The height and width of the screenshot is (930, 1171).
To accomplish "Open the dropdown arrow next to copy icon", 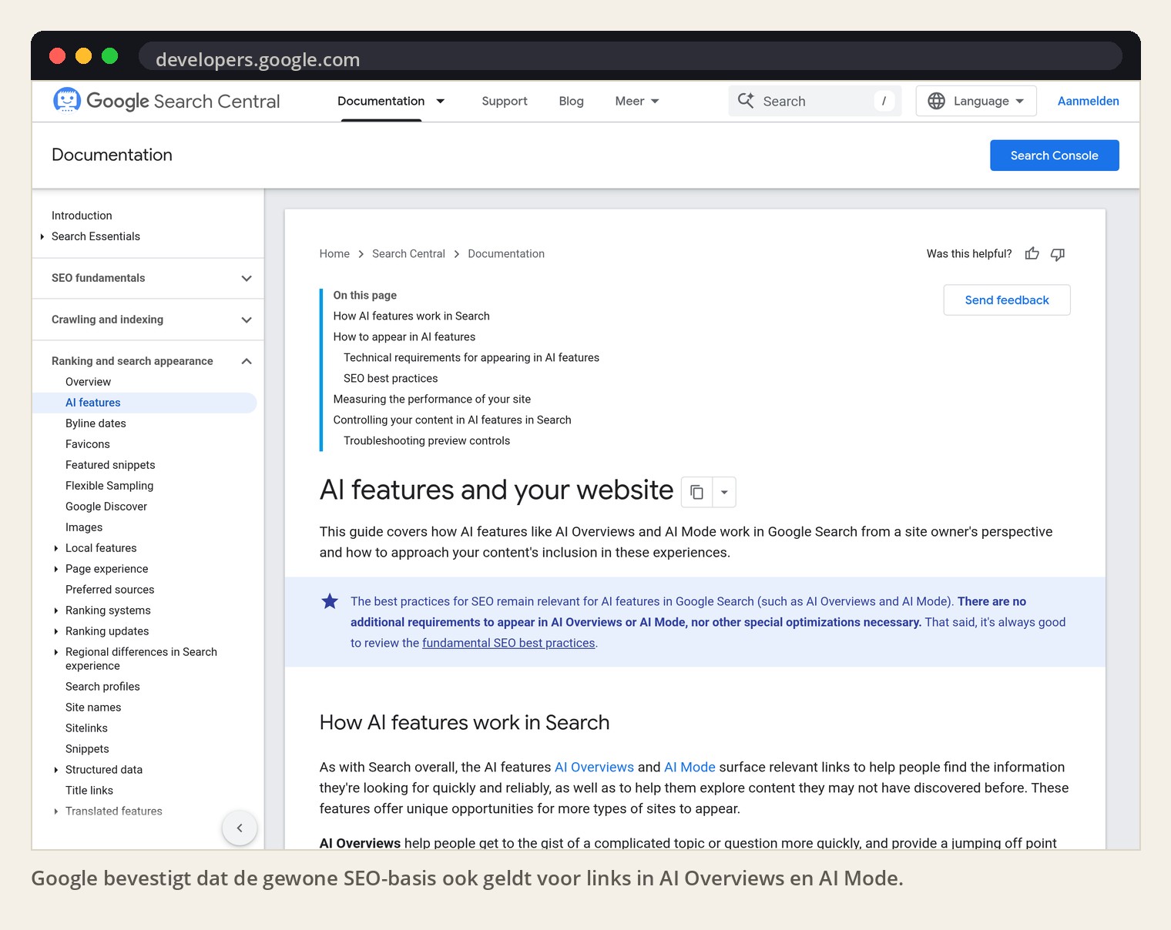I will point(724,492).
